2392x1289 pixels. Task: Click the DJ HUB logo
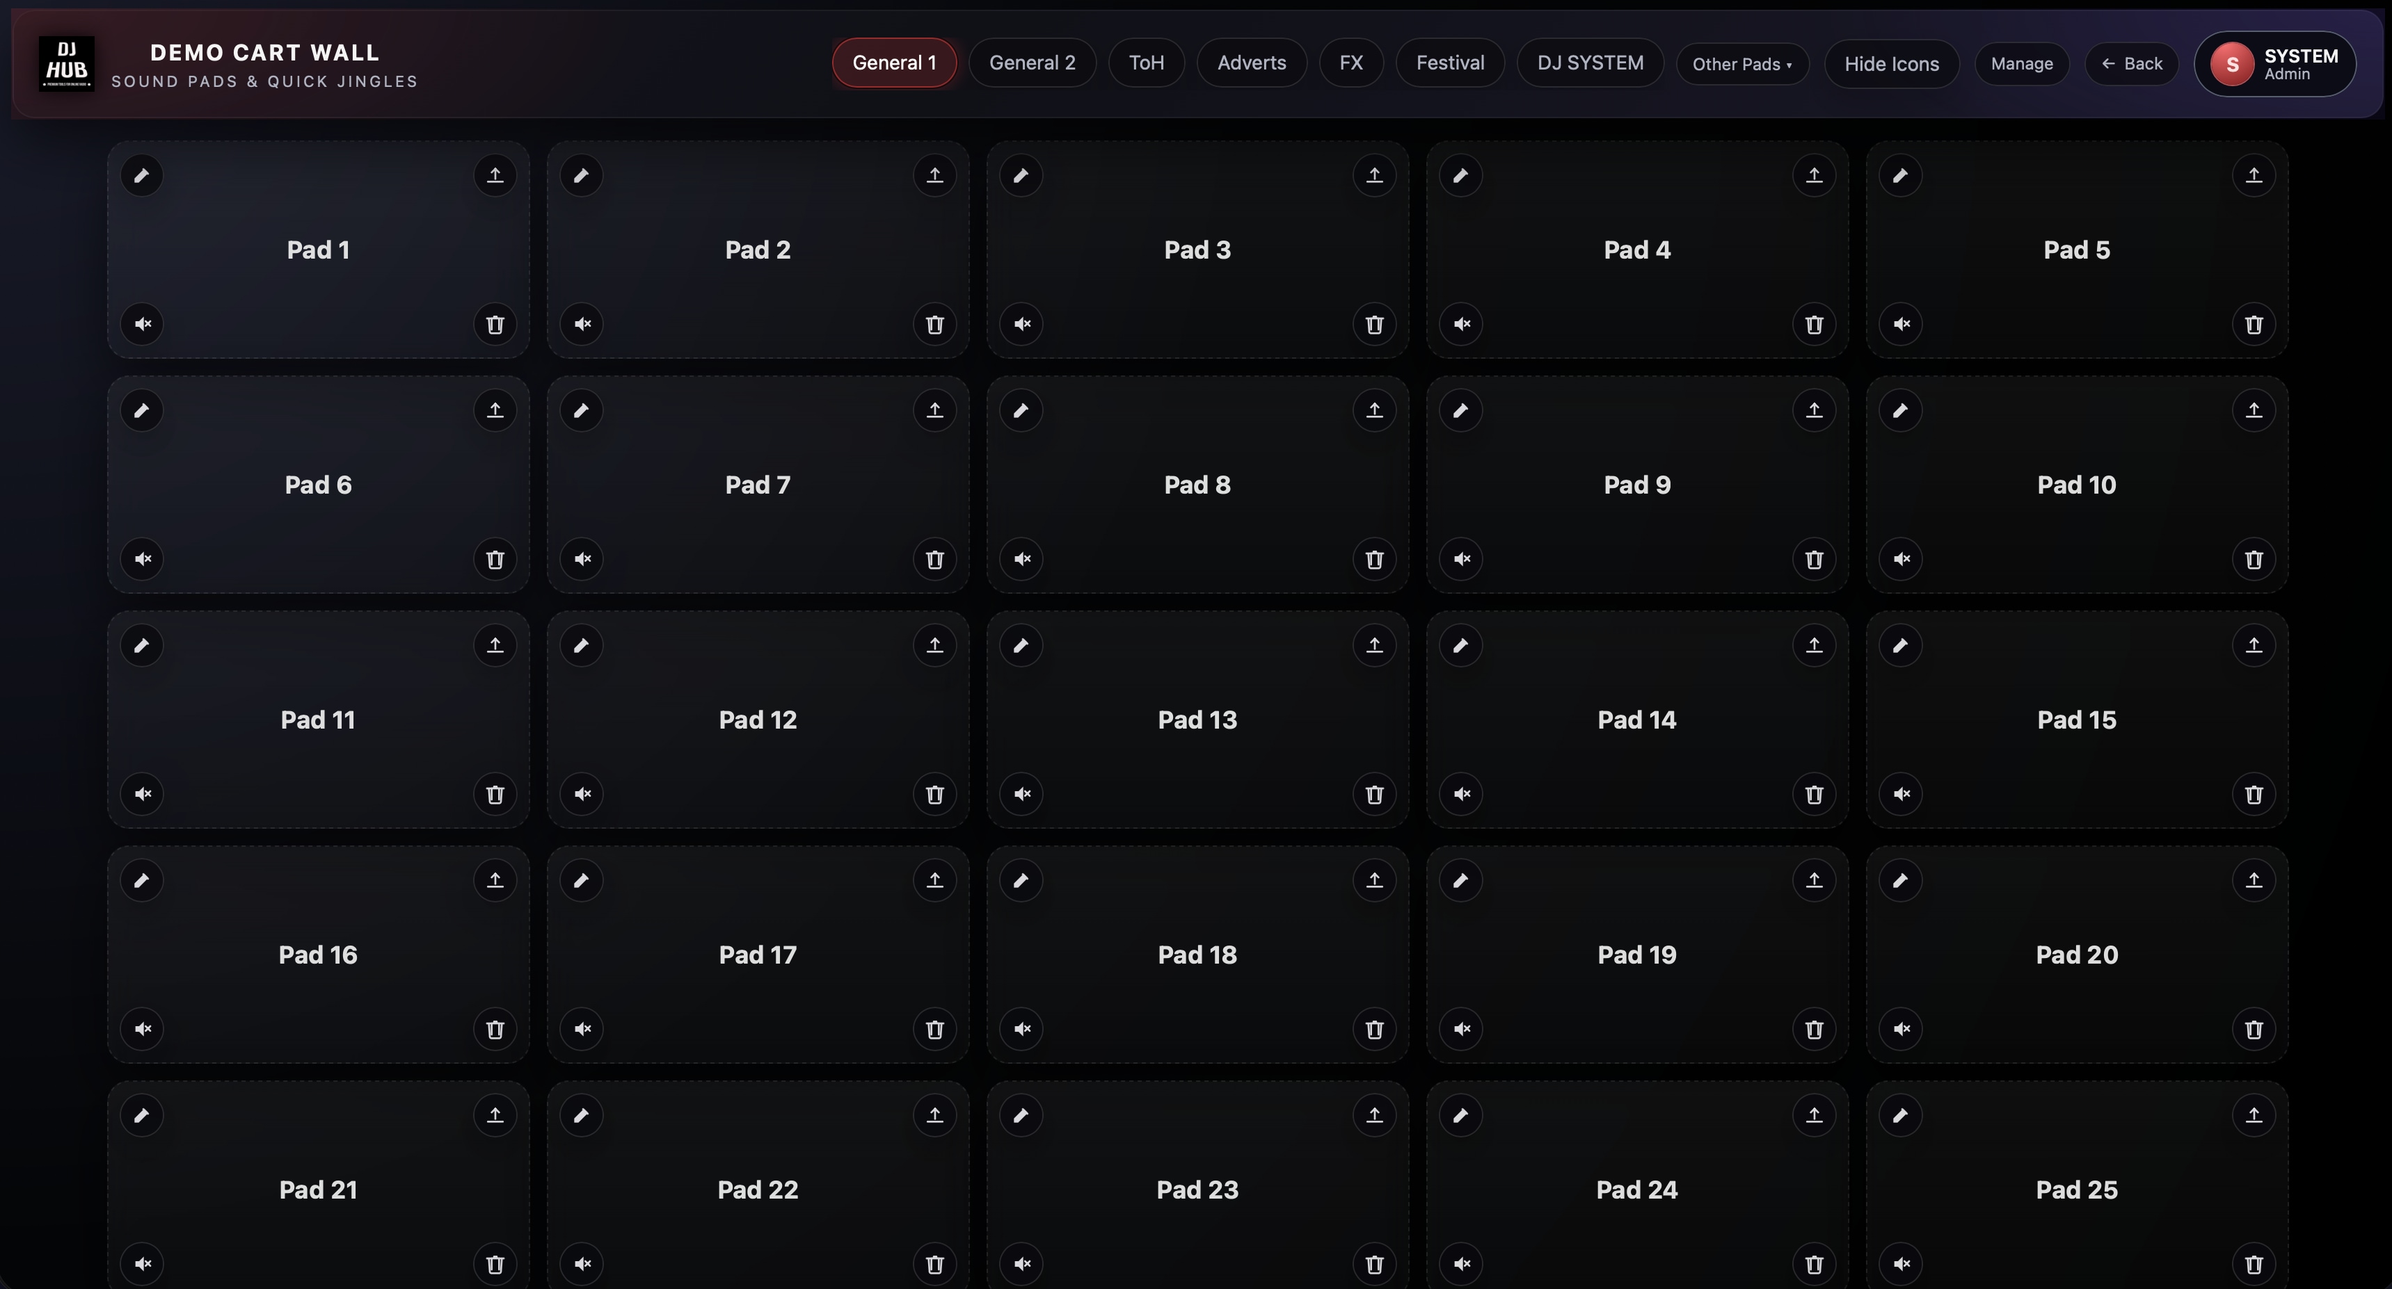[x=66, y=63]
